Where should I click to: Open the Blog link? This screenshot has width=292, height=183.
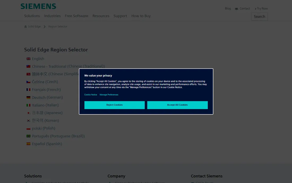(x=228, y=9)
